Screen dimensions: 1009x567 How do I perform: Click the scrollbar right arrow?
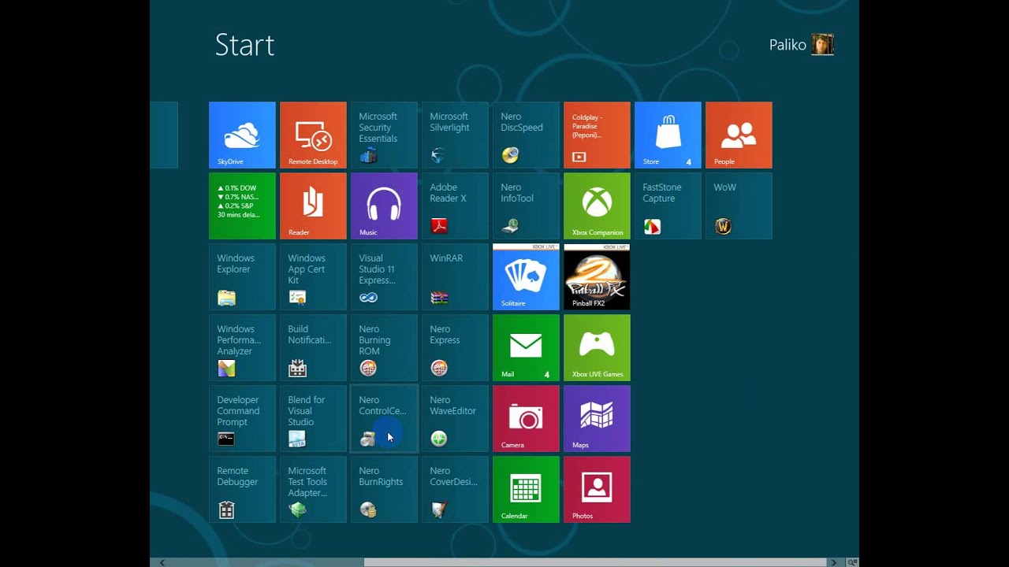coord(833,562)
